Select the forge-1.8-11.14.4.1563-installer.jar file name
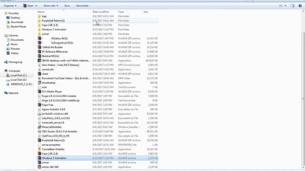 click(61, 101)
